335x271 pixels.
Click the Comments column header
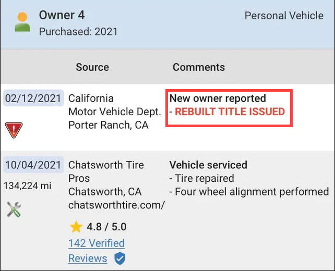(199, 67)
